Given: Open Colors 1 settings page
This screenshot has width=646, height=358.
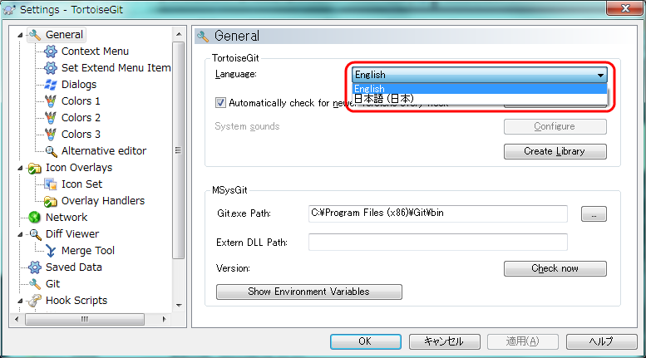Looking at the screenshot, I should click(x=81, y=101).
